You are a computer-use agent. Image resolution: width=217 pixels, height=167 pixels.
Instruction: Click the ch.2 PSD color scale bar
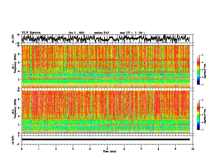(198, 115)
